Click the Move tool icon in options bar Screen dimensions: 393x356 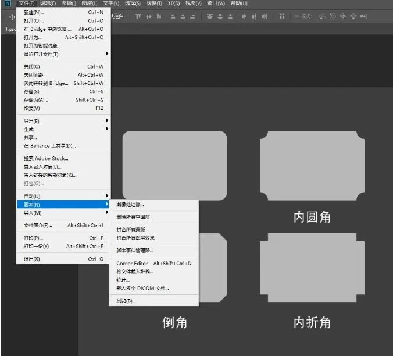pos(12,17)
